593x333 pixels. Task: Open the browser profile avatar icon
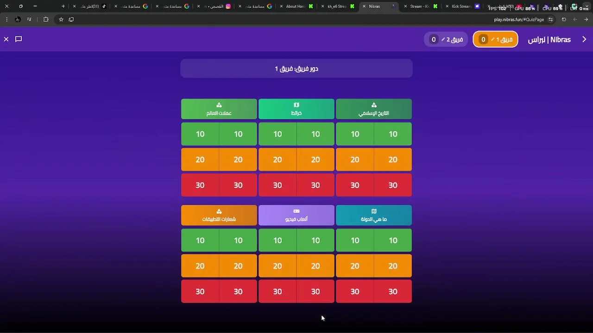18,19
